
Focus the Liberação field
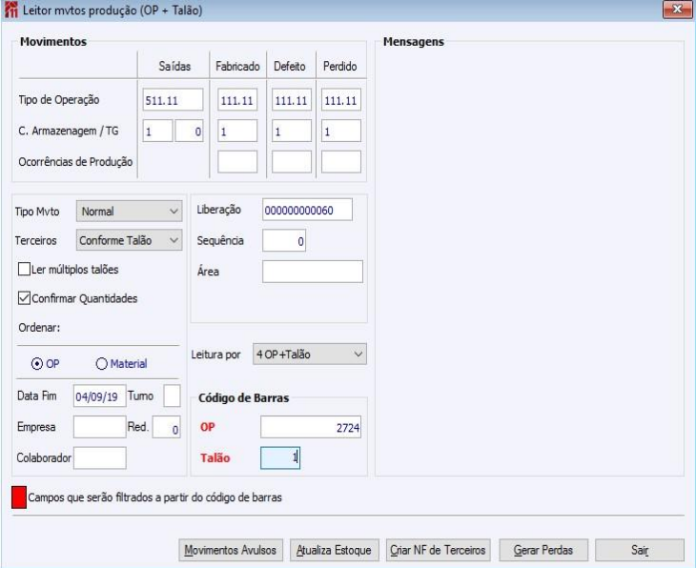pos(307,210)
